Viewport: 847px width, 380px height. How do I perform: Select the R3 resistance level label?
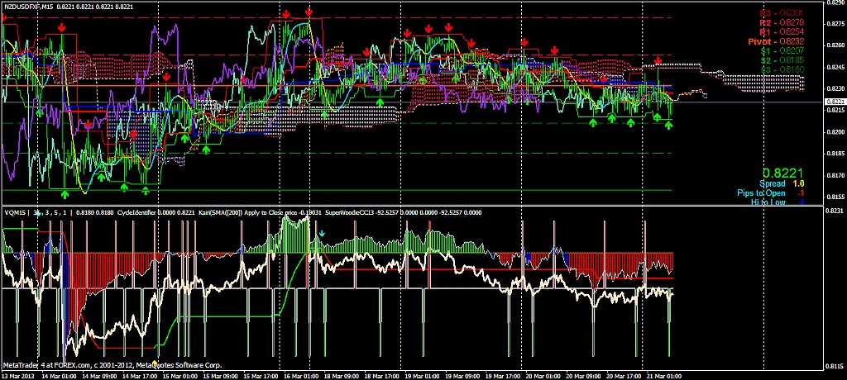[x=780, y=12]
